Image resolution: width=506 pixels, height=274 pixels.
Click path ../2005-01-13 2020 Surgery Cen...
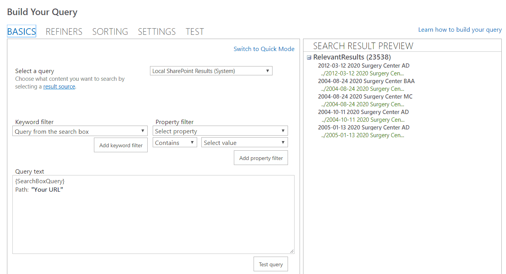[363, 135]
